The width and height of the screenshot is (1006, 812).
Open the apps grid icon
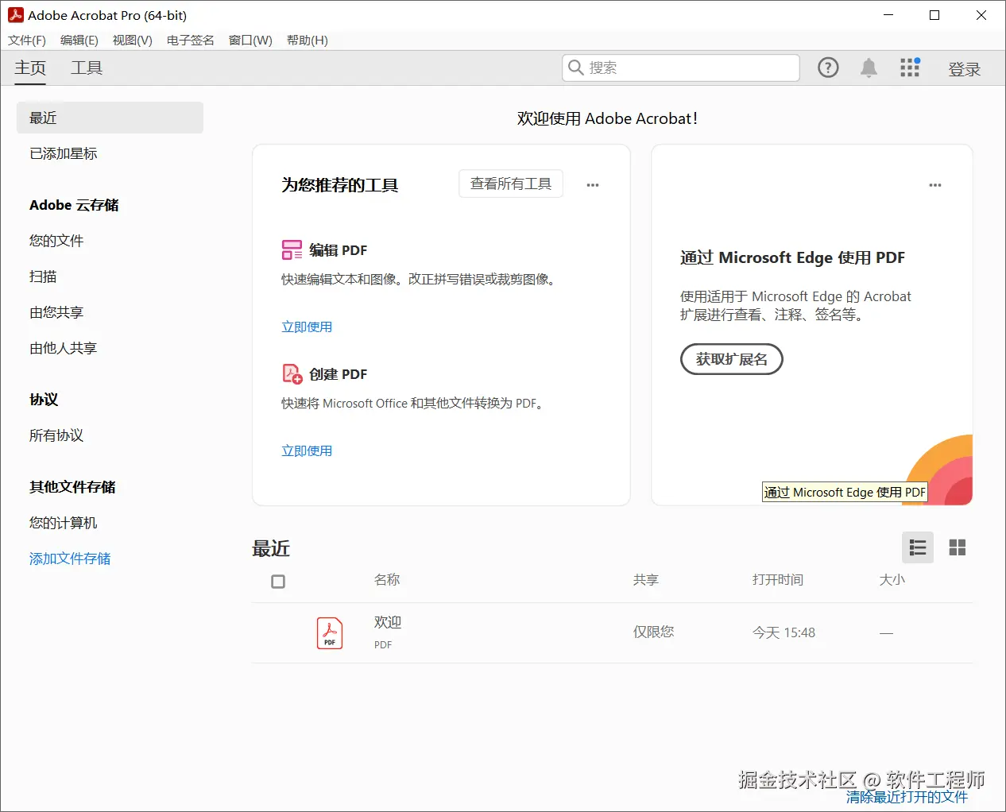[x=910, y=68]
